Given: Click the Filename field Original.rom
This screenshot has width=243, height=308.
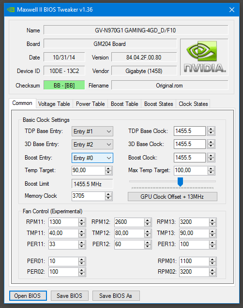Looking at the screenshot, I should (x=170, y=85).
